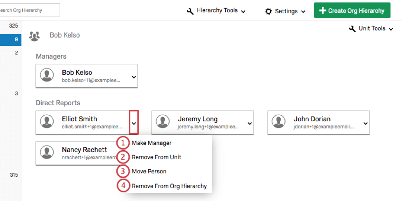Expand Bob Kelso's manager card chevron

point(133,77)
